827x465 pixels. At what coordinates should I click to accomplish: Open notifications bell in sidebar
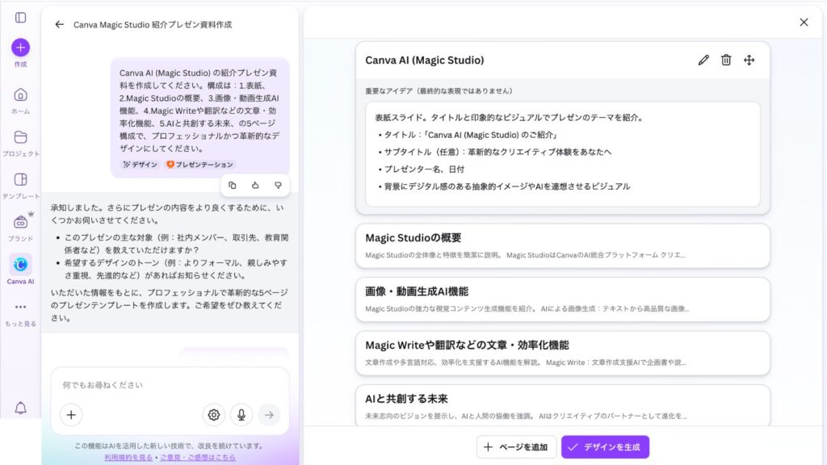(21, 408)
